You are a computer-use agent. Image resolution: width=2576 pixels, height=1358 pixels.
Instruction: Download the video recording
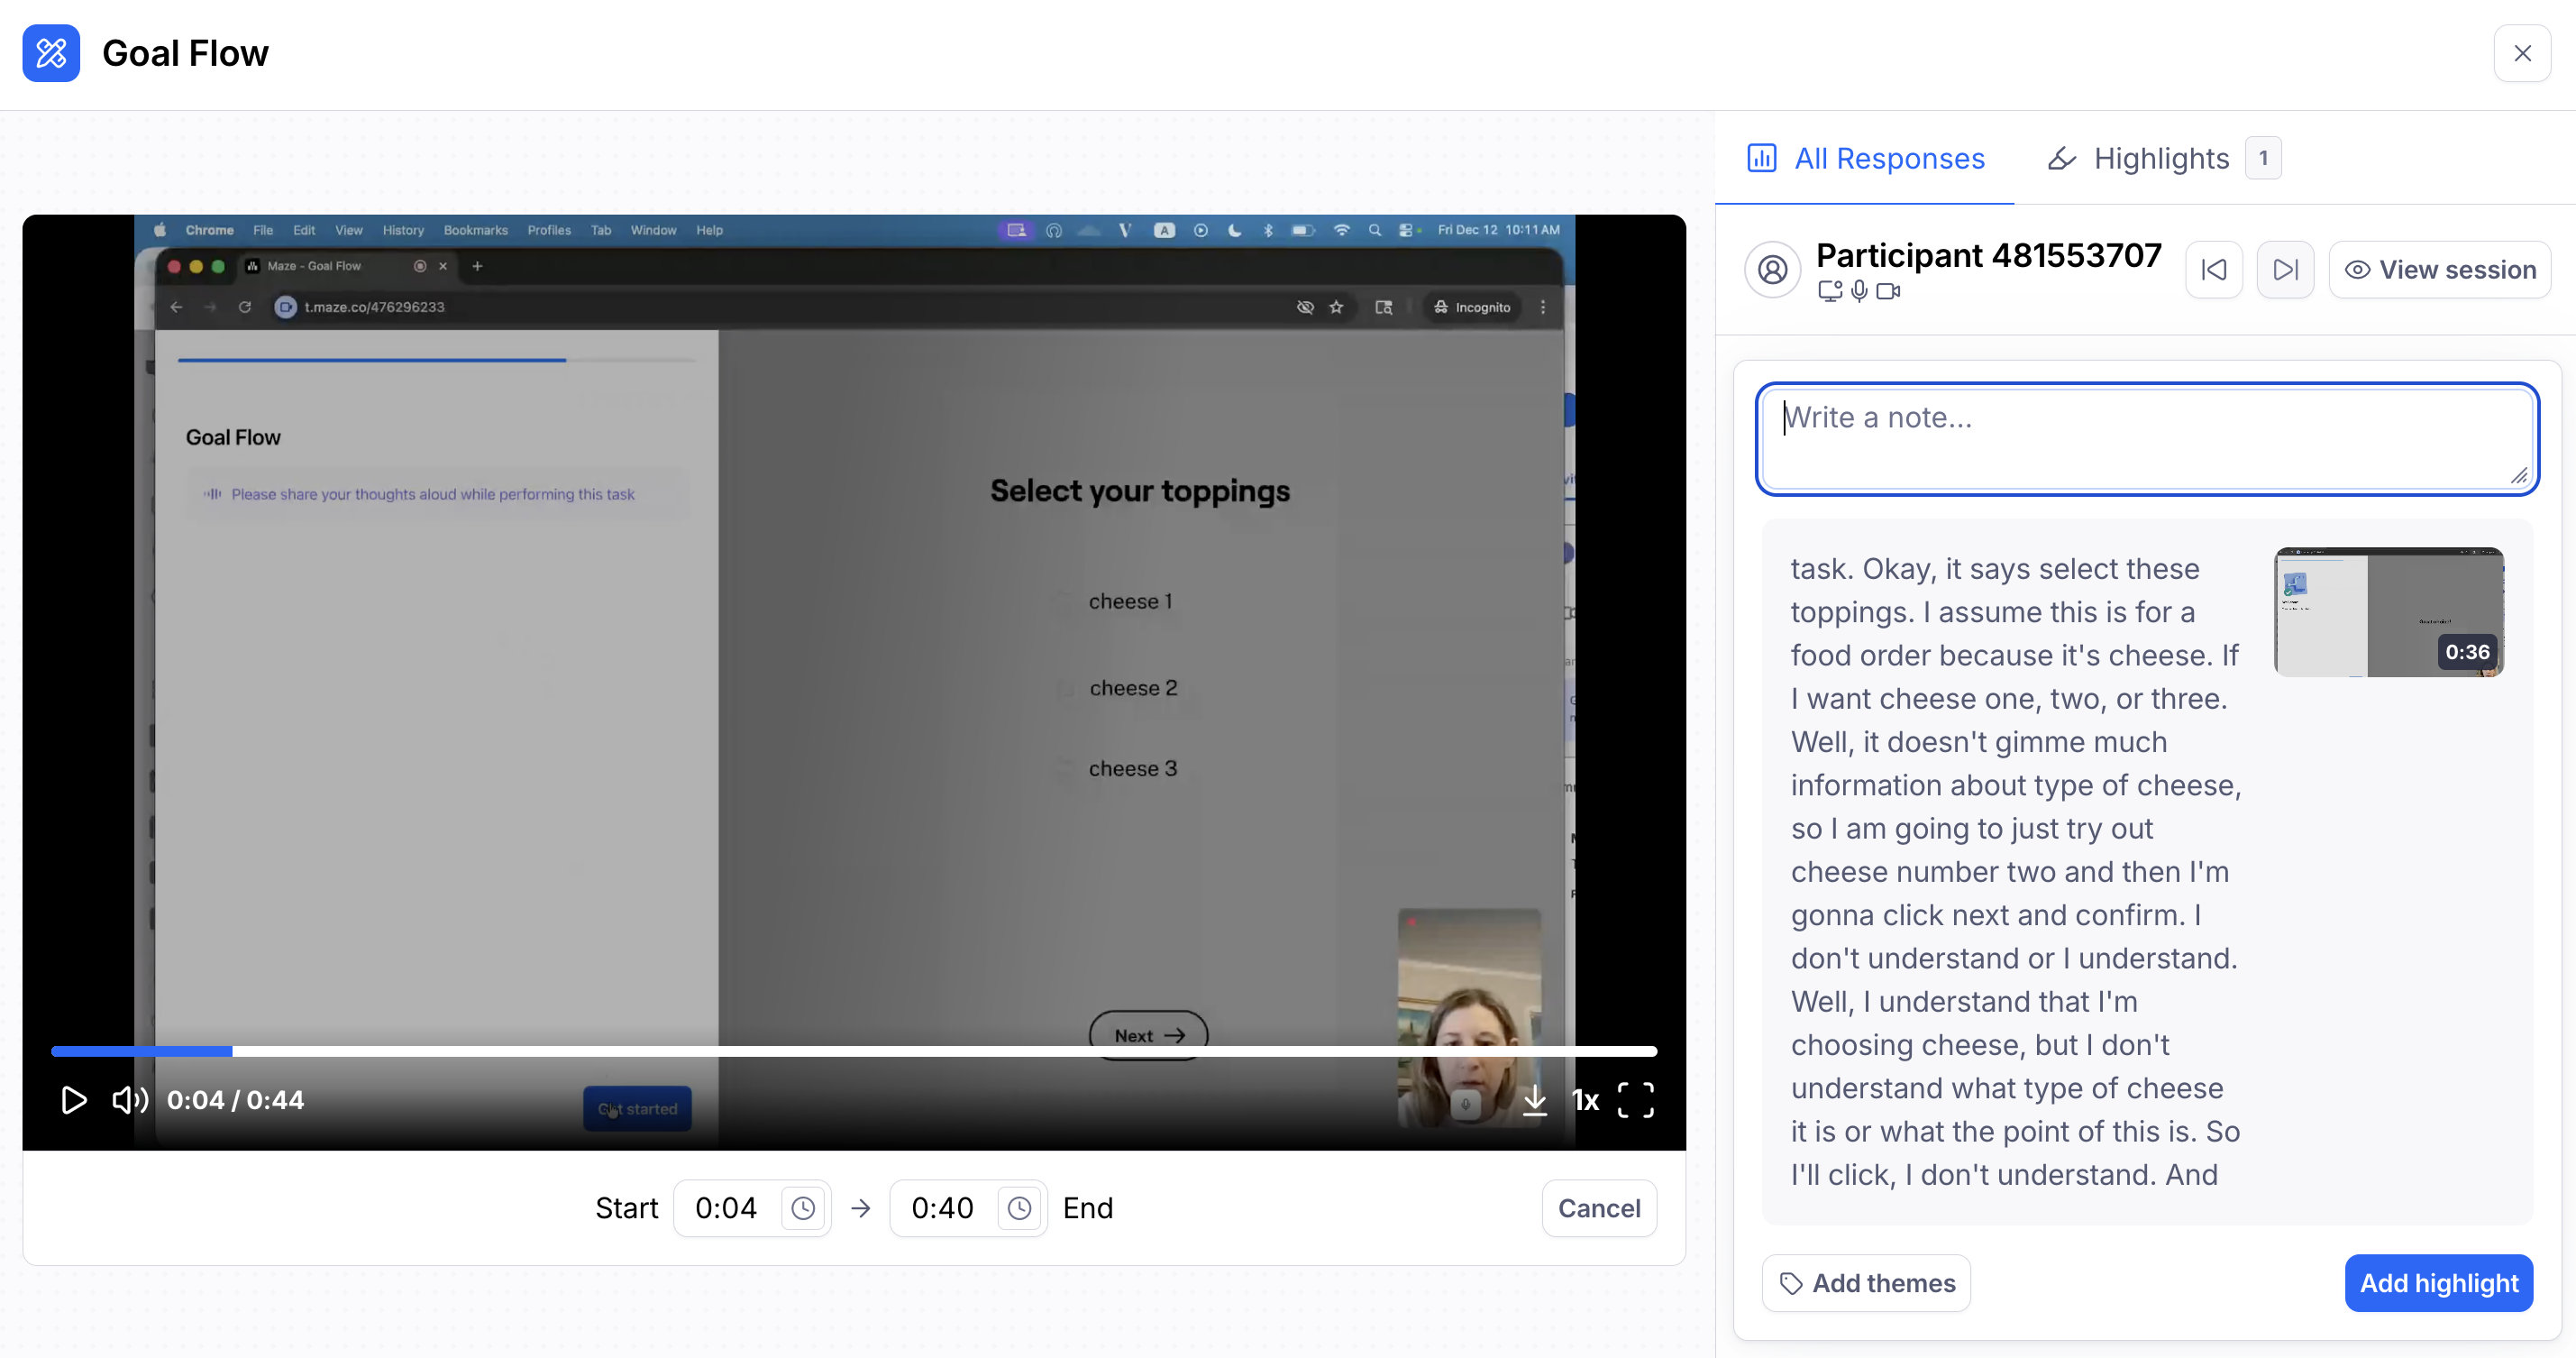point(1534,1100)
